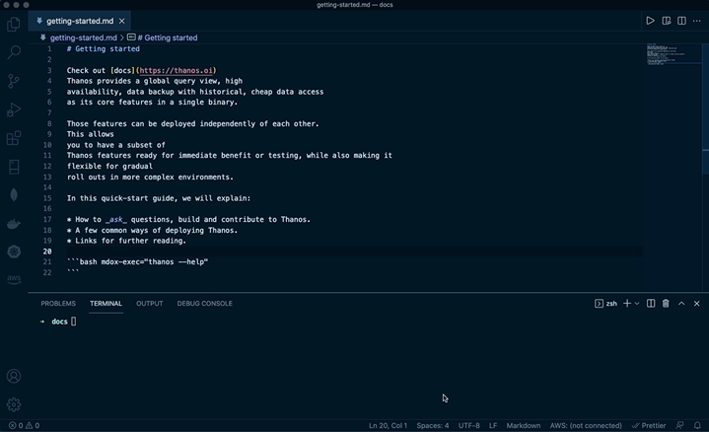Image resolution: width=709 pixels, height=432 pixels.
Task: Click '# Getting started' breadcrumb symbol
Action: [x=168, y=37]
